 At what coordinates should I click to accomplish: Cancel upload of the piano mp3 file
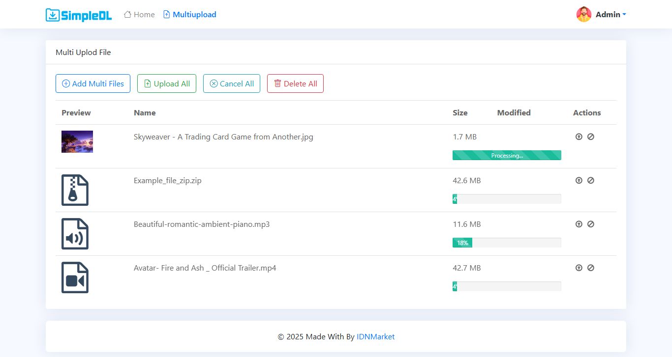coord(591,224)
